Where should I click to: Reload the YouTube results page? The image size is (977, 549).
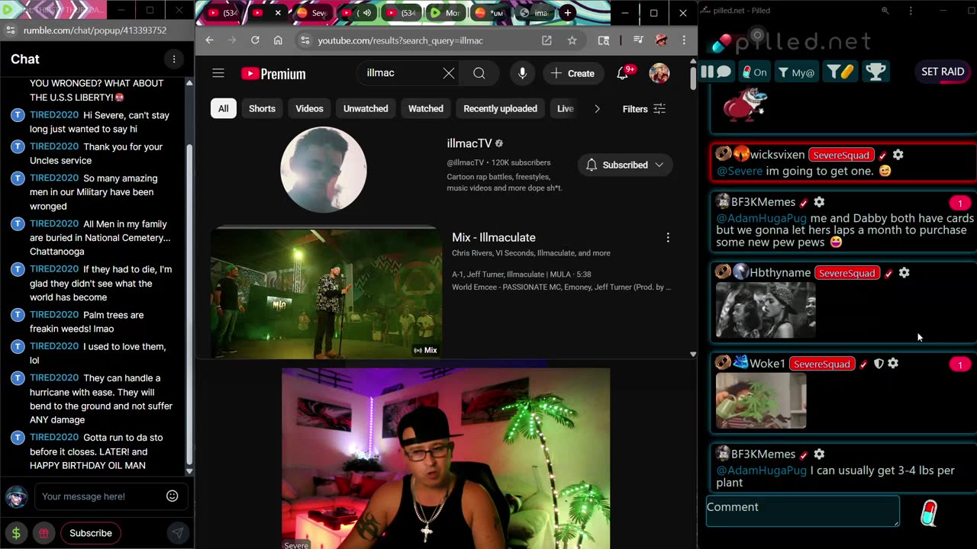(255, 40)
